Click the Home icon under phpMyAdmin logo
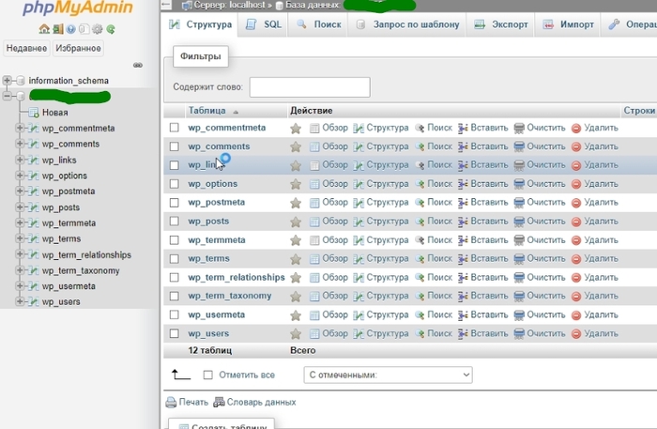 coord(45,29)
